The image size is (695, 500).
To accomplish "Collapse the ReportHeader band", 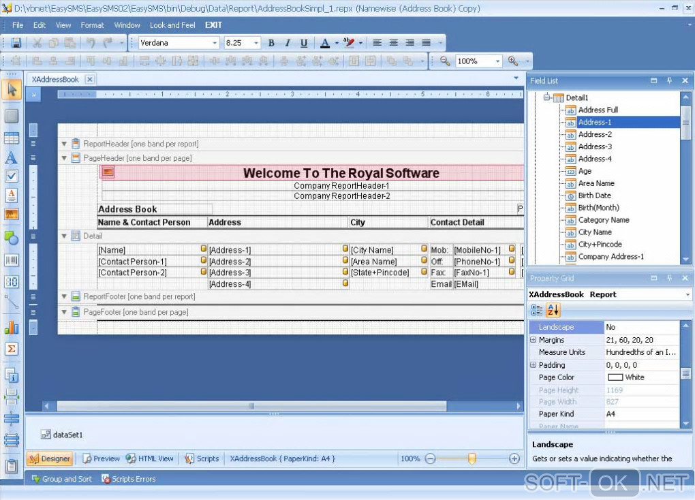I will point(64,144).
